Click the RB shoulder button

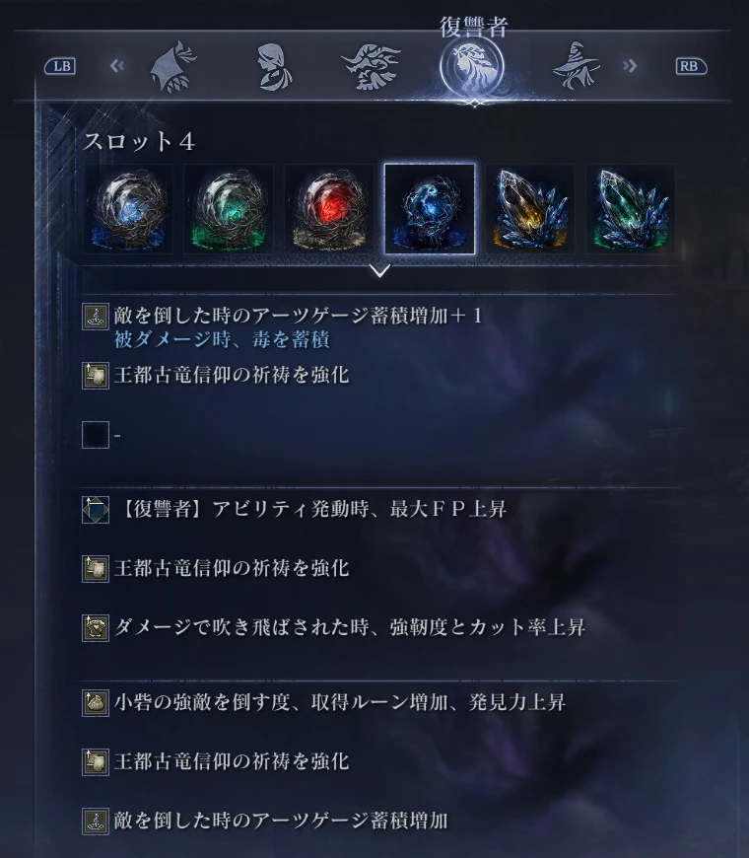(691, 66)
